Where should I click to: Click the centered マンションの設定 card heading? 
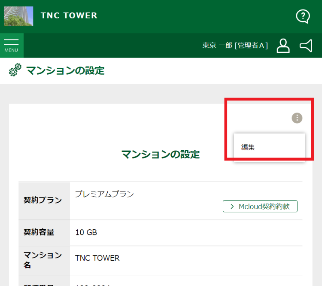click(x=161, y=154)
